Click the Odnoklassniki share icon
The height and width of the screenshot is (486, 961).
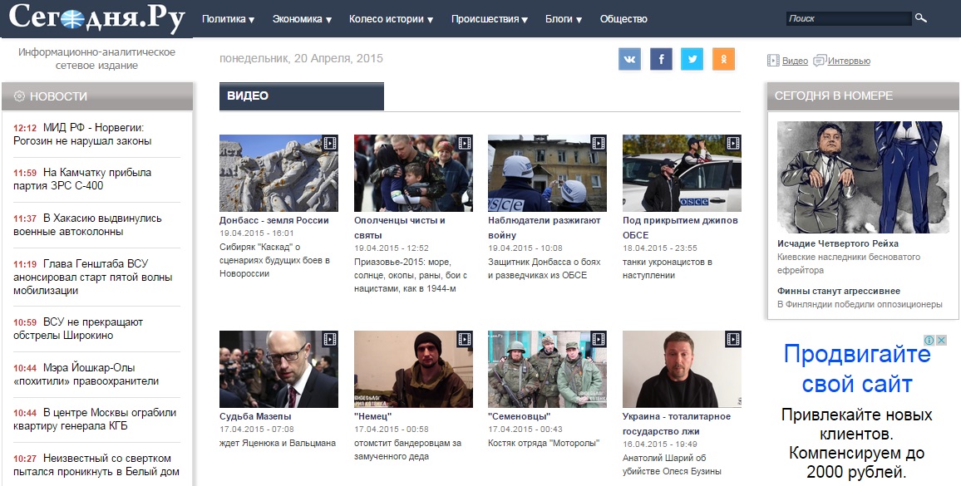(723, 60)
